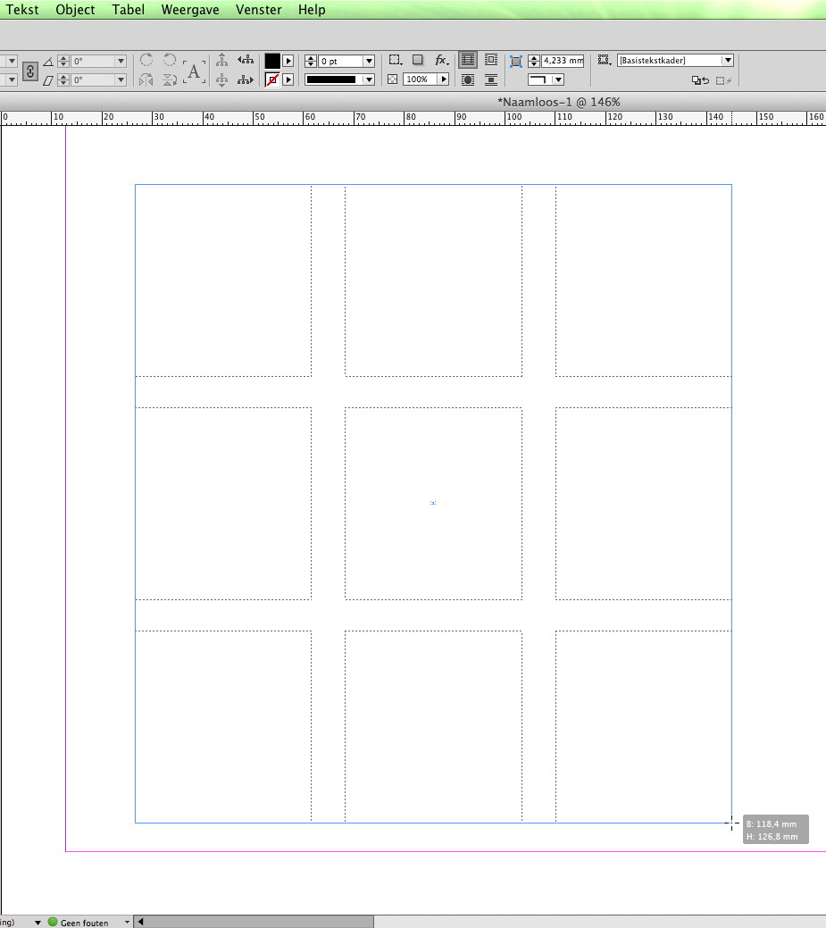Click the center point of the frame grid
The width and height of the screenshot is (826, 928).
pos(433,503)
